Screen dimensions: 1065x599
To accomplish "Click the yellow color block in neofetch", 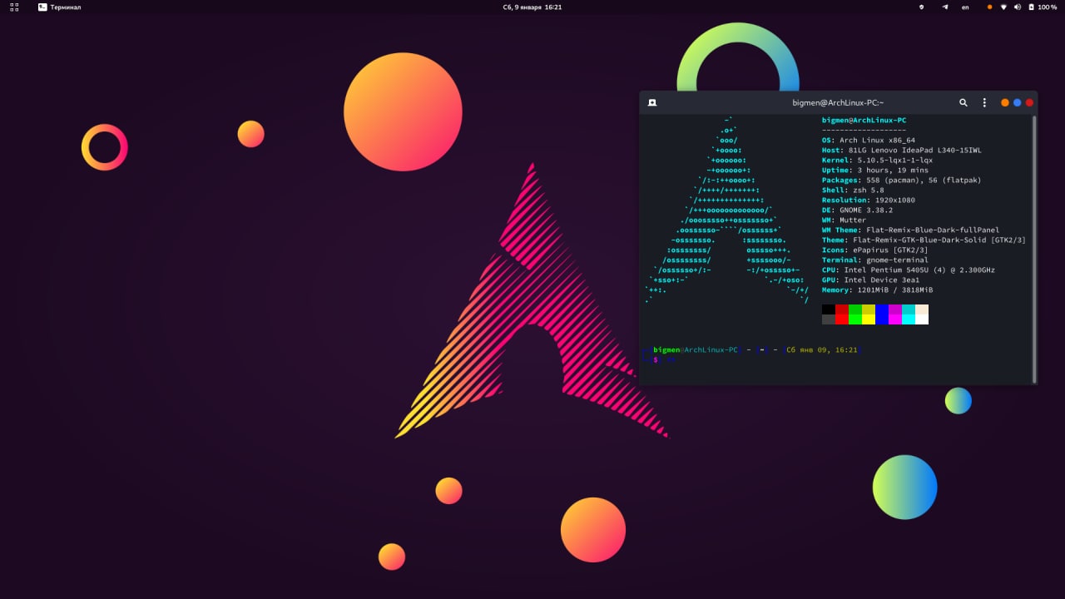I will 869,314.
